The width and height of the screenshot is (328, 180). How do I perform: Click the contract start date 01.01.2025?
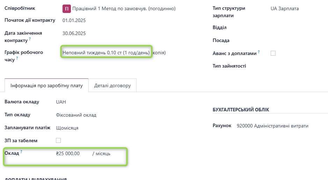74,20
